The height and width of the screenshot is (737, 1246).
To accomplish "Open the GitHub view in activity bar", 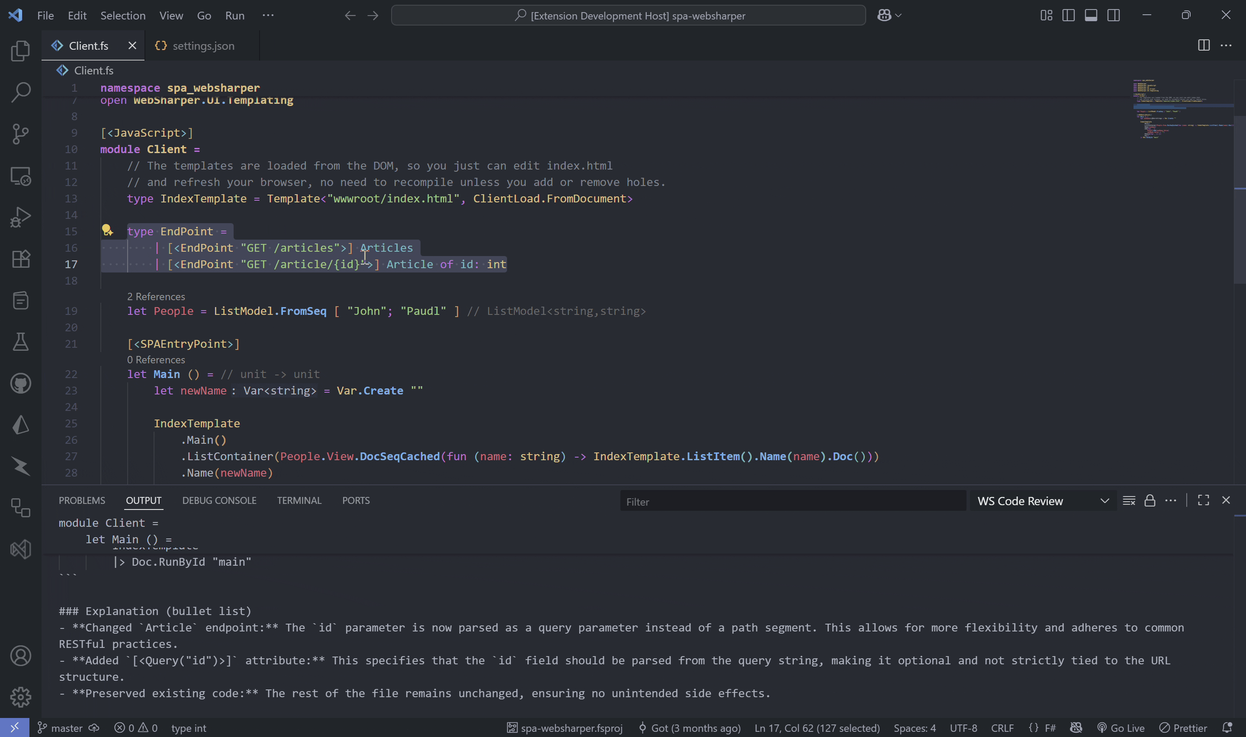I will [x=20, y=383].
